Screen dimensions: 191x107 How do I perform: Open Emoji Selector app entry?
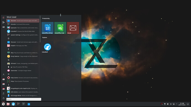point(23,56)
